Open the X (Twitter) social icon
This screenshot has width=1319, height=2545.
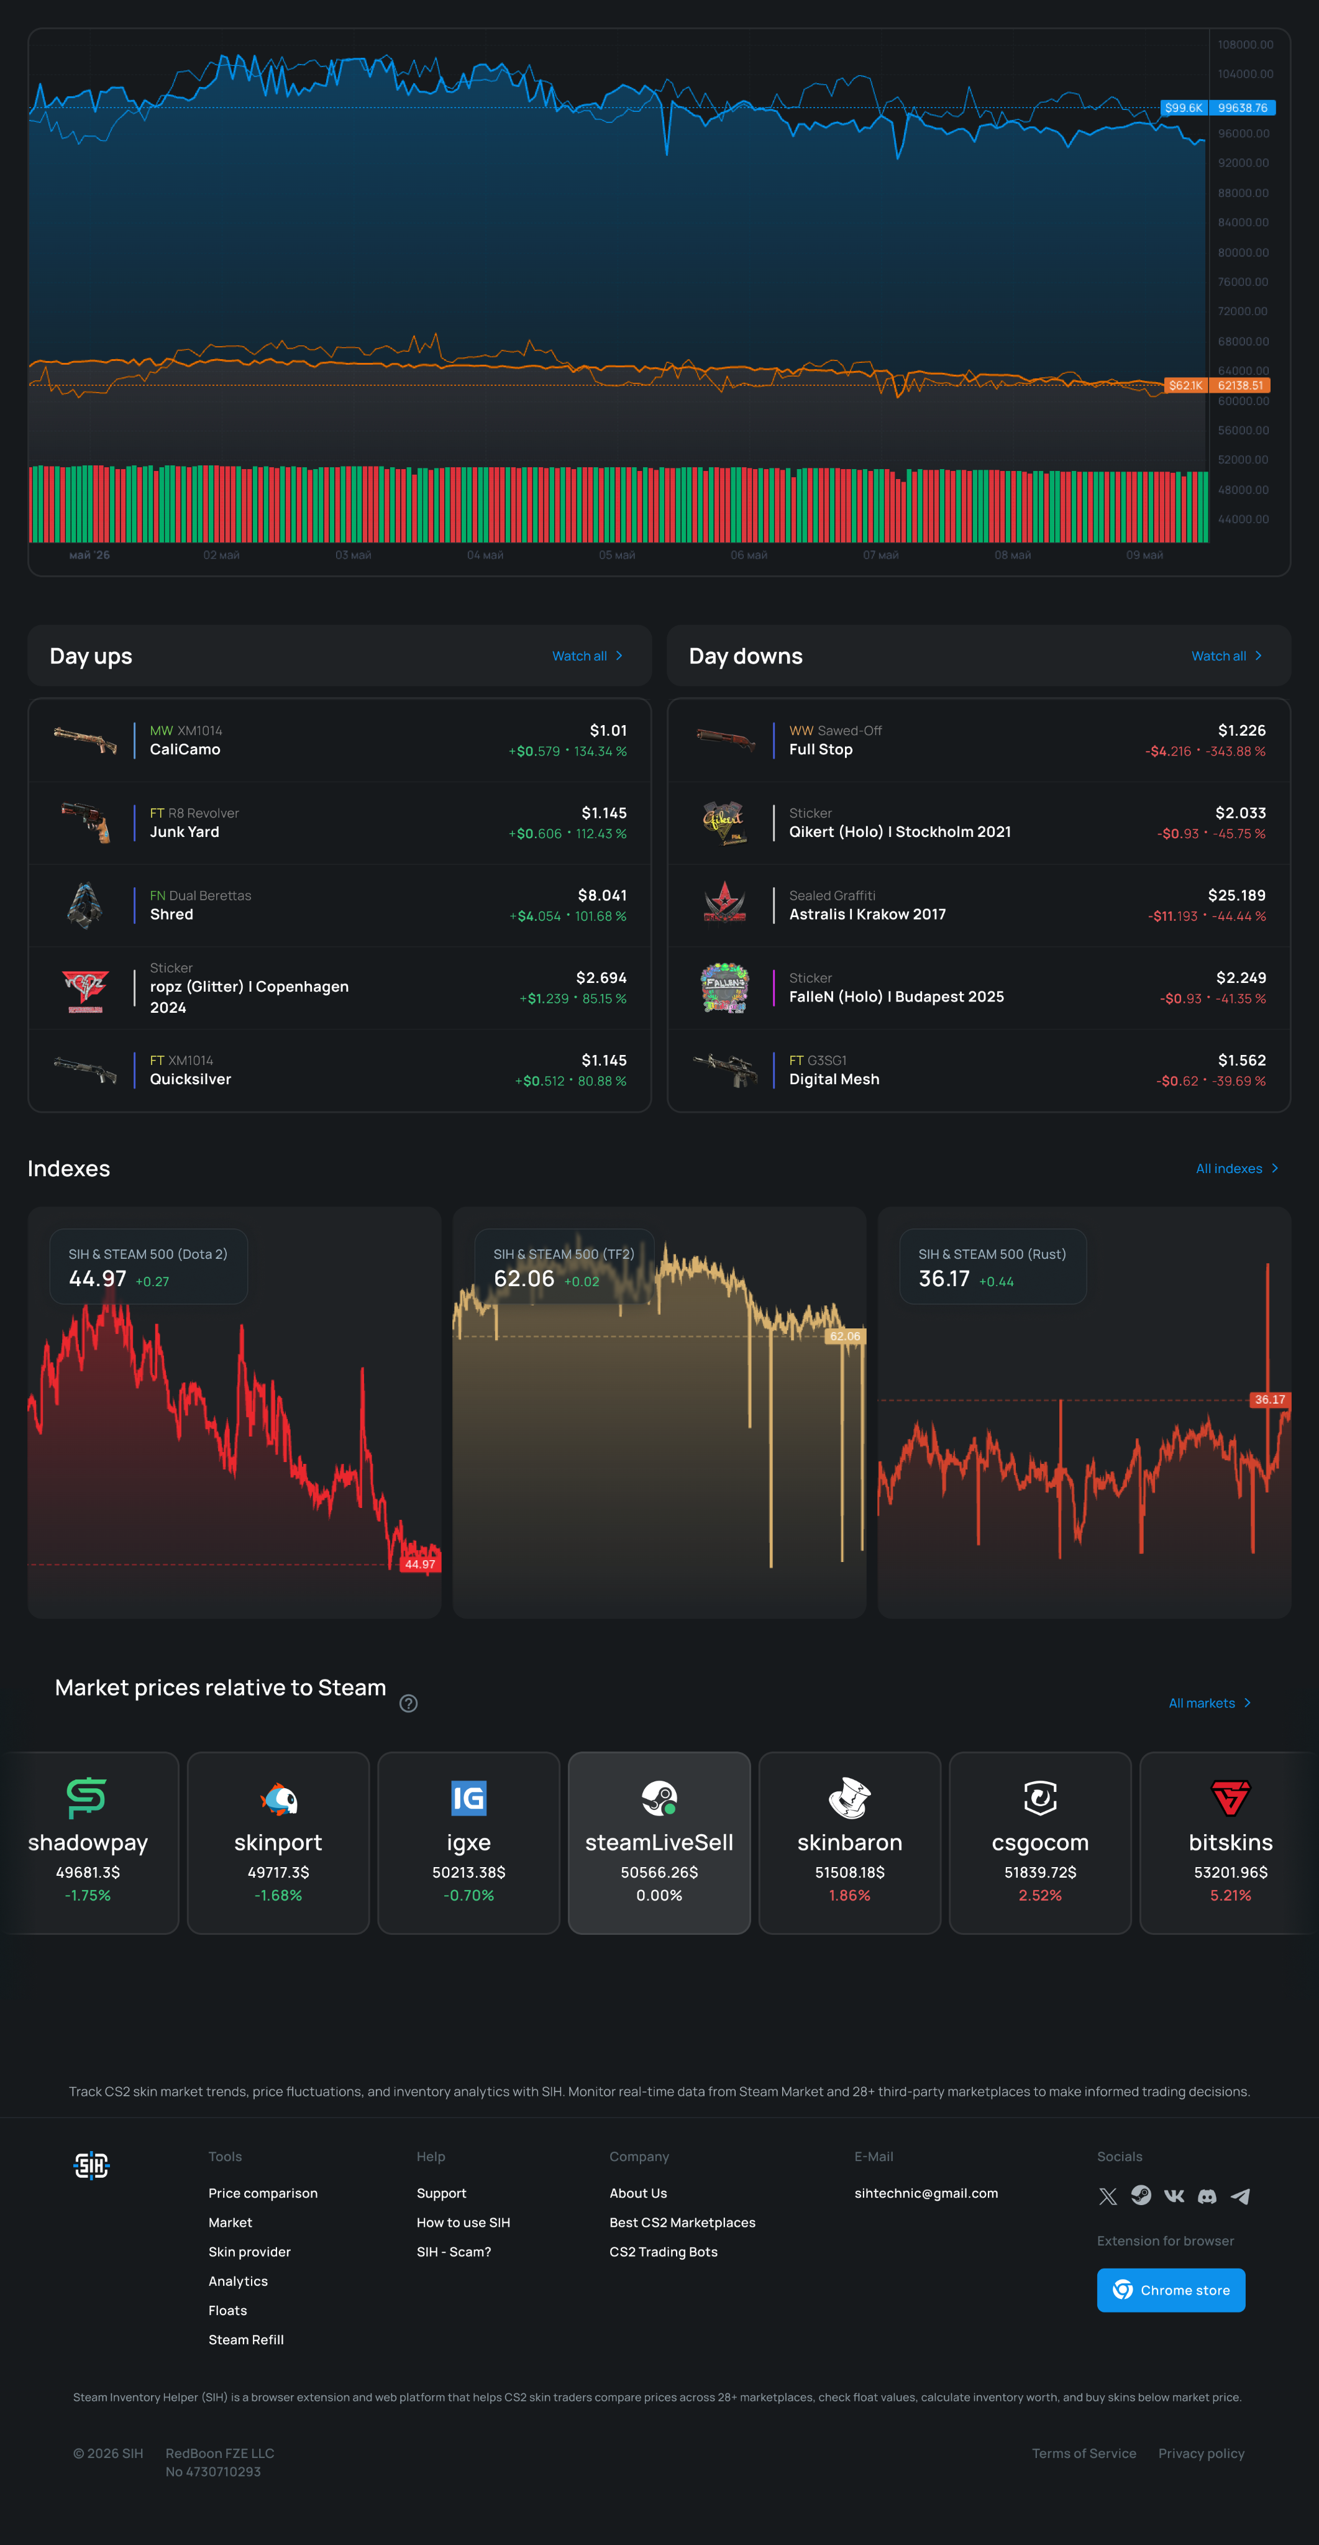coord(1108,2196)
